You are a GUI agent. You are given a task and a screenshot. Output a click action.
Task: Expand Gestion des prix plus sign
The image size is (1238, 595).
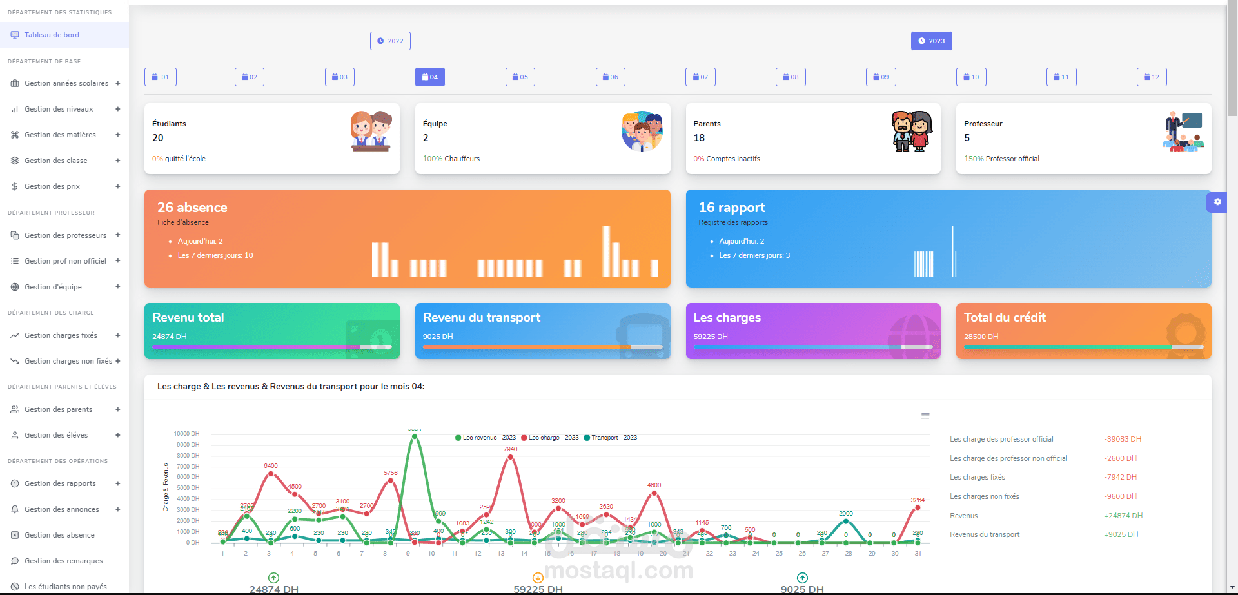[118, 186]
